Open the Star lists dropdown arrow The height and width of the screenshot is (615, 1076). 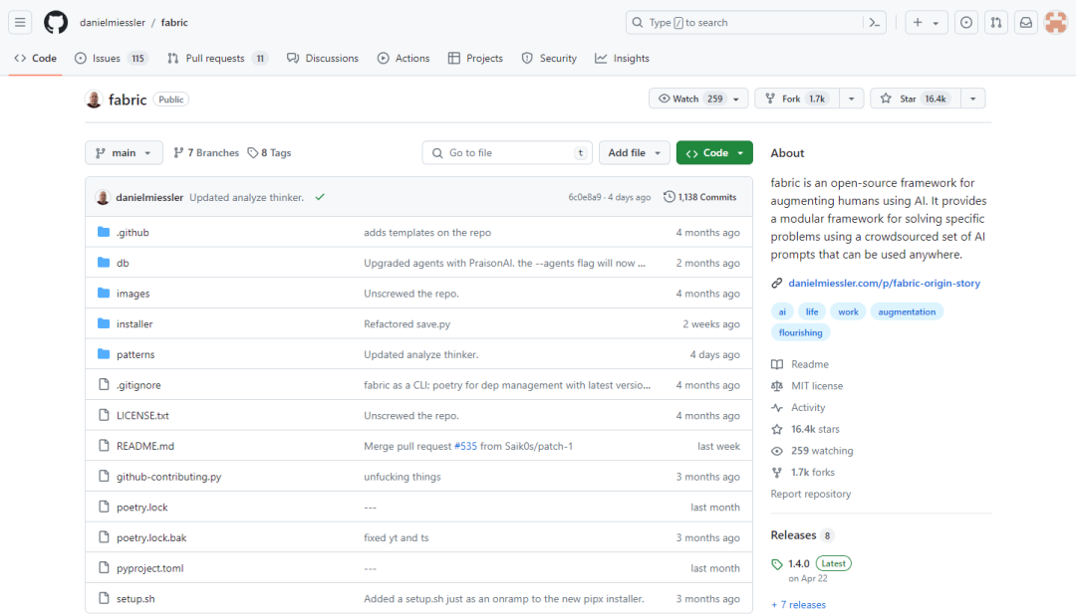[x=973, y=99]
